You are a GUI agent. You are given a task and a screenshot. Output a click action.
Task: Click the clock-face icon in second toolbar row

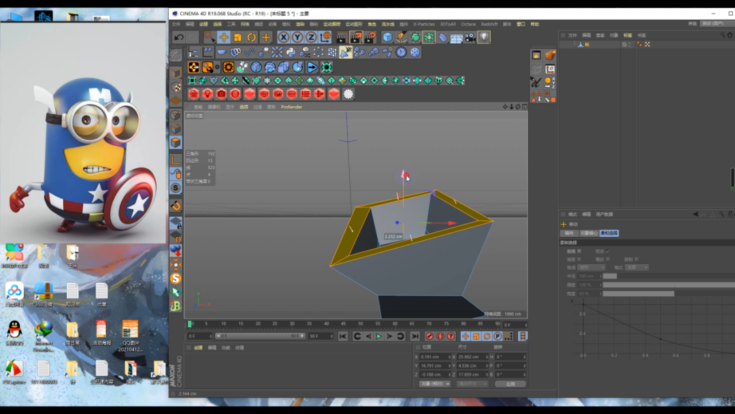[x=402, y=52]
